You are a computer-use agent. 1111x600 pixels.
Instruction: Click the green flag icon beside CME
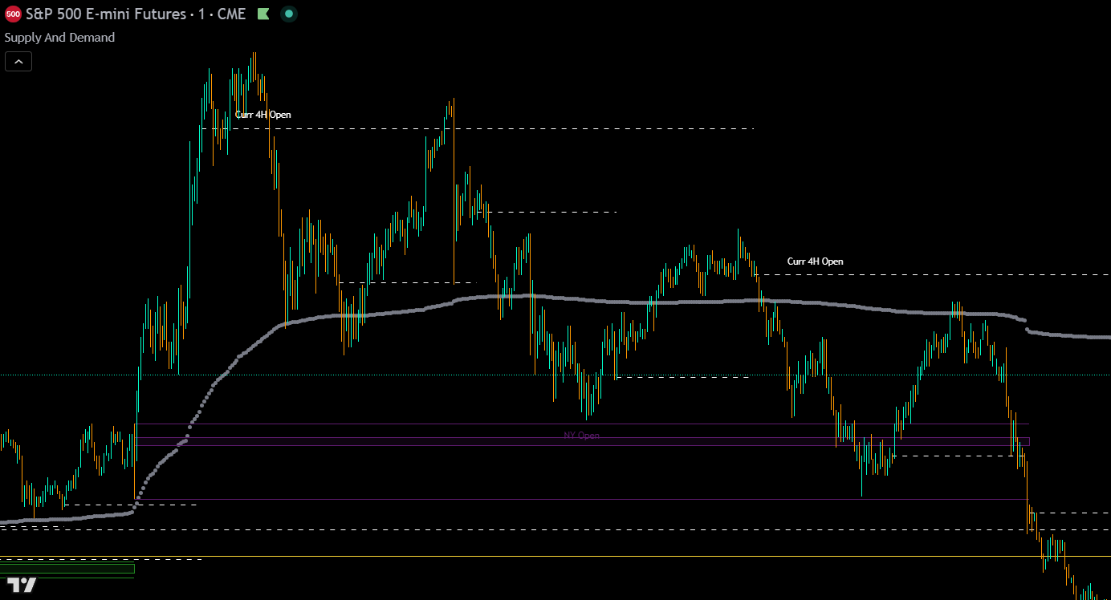263,14
